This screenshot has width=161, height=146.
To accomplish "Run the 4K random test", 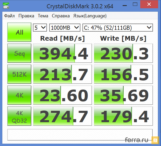I will click(x=19, y=95).
